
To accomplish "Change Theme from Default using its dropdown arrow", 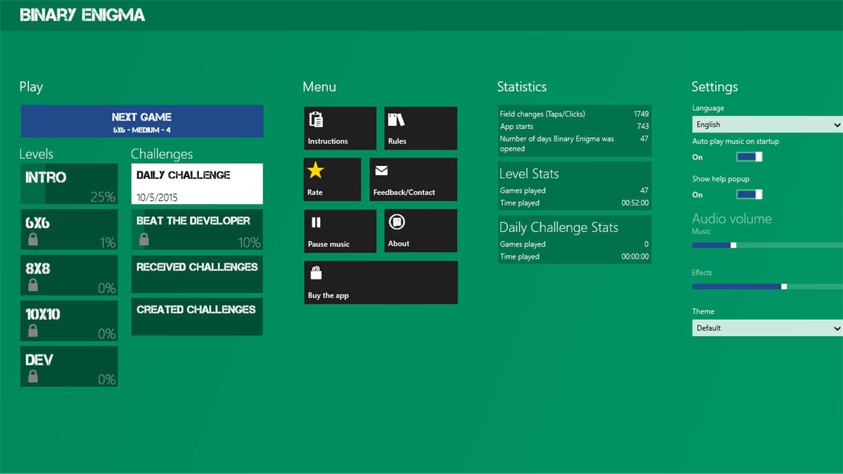I will pyautogui.click(x=838, y=328).
